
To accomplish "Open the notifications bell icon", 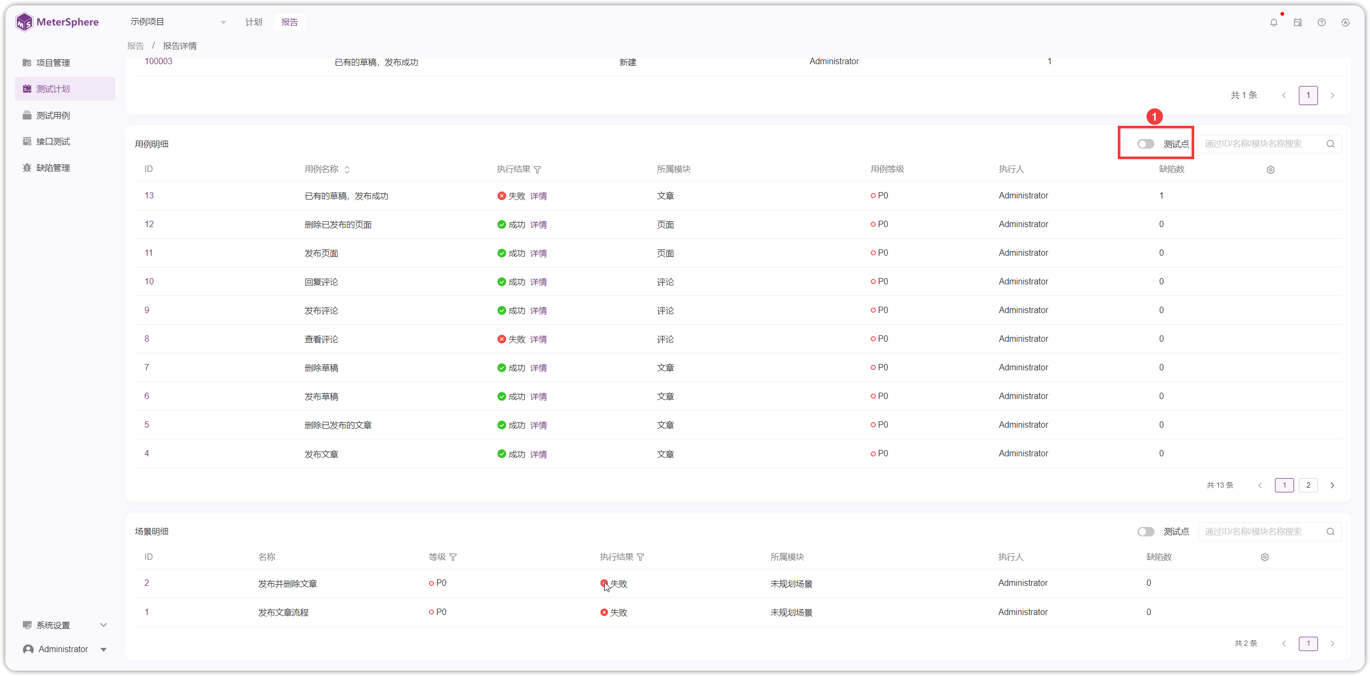I will (x=1273, y=22).
